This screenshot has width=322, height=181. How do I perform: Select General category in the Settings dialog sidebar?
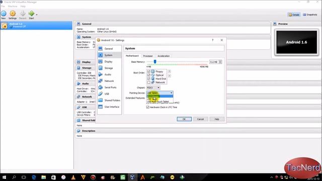(109, 49)
